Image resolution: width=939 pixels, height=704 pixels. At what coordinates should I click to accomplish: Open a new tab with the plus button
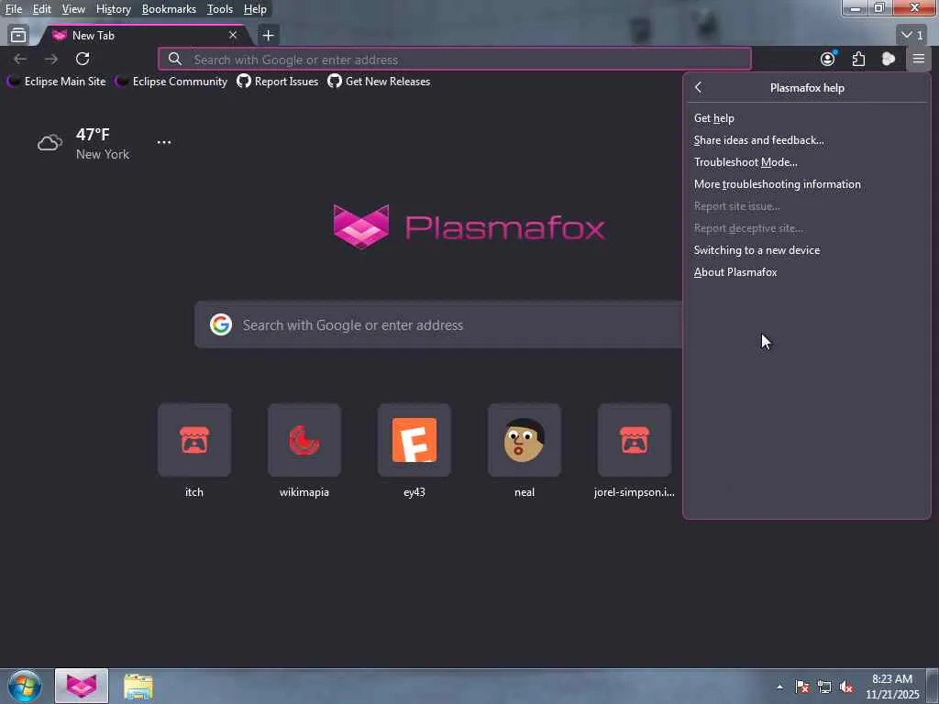point(269,36)
